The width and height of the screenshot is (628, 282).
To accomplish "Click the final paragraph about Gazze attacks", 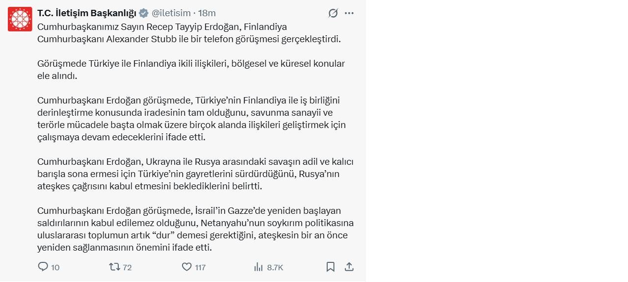I will 195,229.
